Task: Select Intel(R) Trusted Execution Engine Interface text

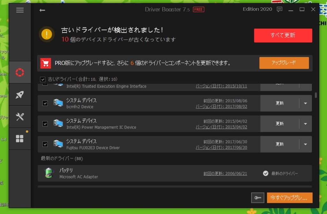Action: (106, 86)
